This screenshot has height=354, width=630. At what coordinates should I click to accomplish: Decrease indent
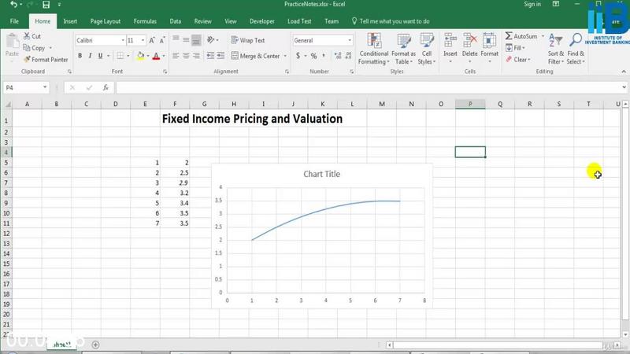point(210,56)
